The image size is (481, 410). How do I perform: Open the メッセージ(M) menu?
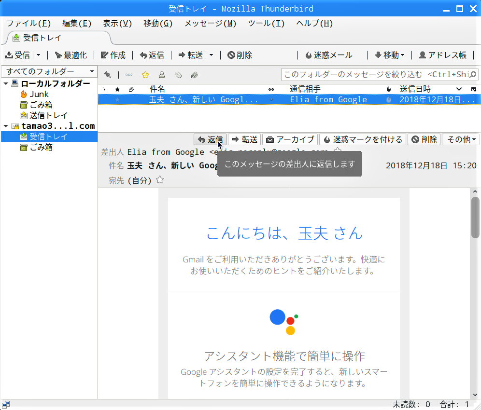pyautogui.click(x=210, y=23)
